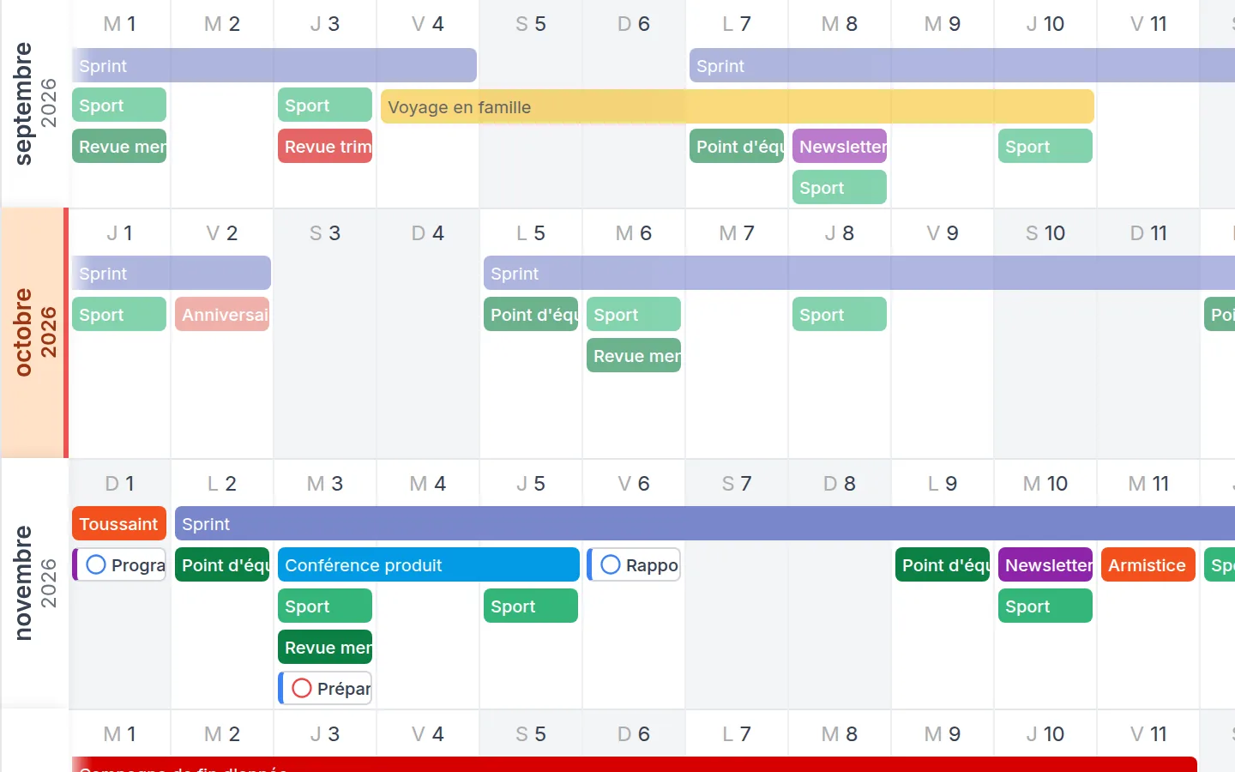Click the 'Anniversai' event on October 2
This screenshot has width=1235, height=772.
(x=222, y=314)
